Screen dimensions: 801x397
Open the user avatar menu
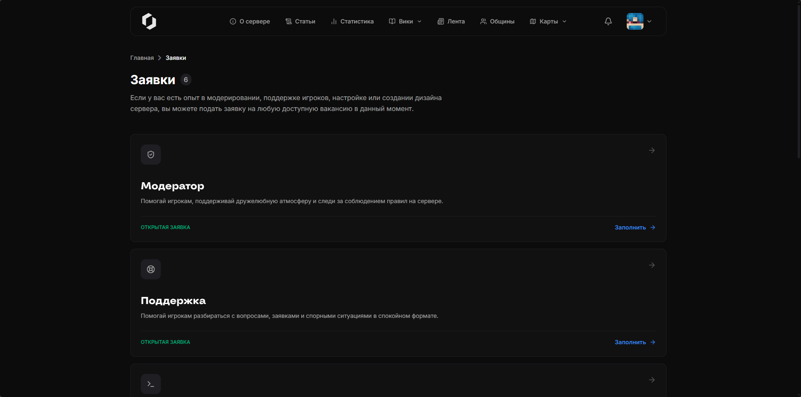635,21
